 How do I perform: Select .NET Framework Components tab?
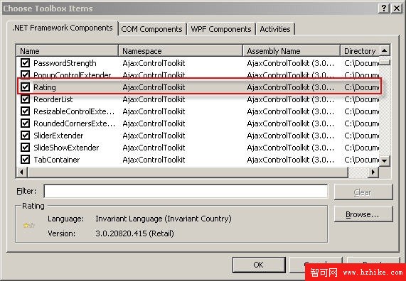63,28
